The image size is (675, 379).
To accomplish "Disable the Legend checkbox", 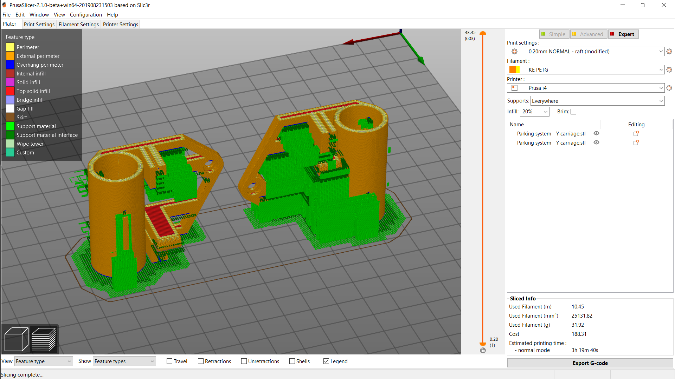I will (326, 361).
